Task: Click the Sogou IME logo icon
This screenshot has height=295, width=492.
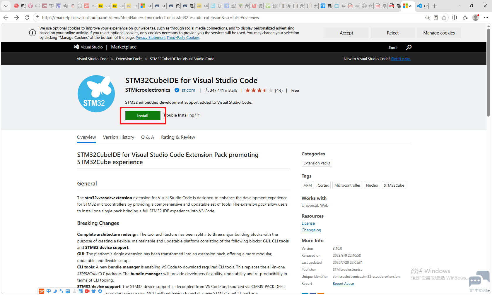Action: click(x=42, y=291)
